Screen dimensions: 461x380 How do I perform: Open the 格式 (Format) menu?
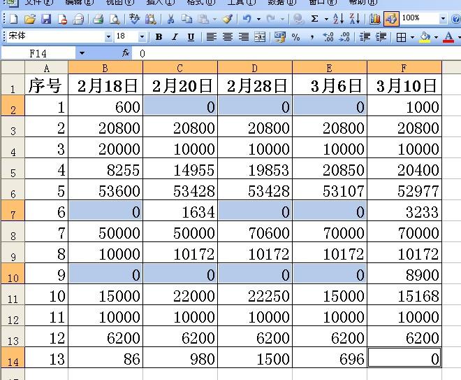coord(200,2)
